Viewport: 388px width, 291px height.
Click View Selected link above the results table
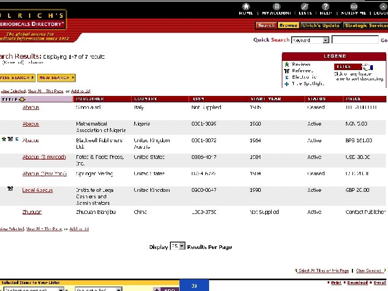coord(13,91)
